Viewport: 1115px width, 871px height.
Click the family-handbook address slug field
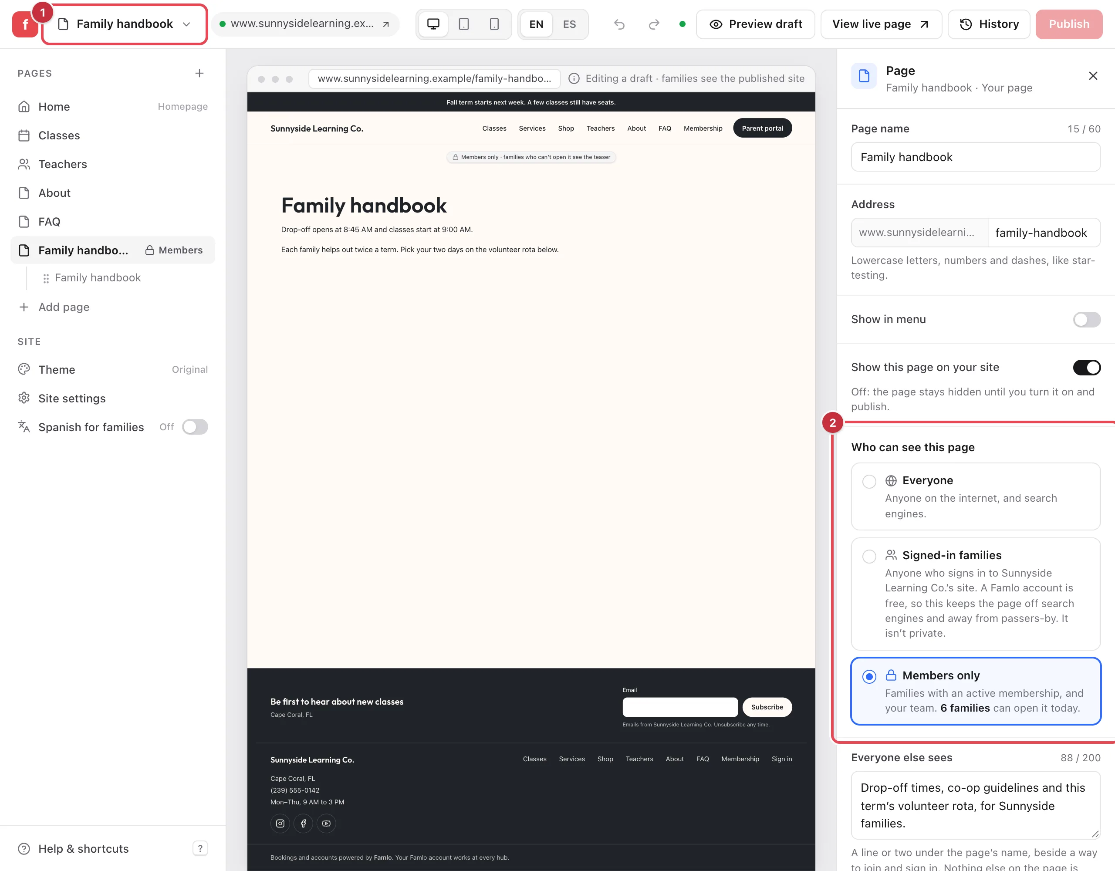1044,233
